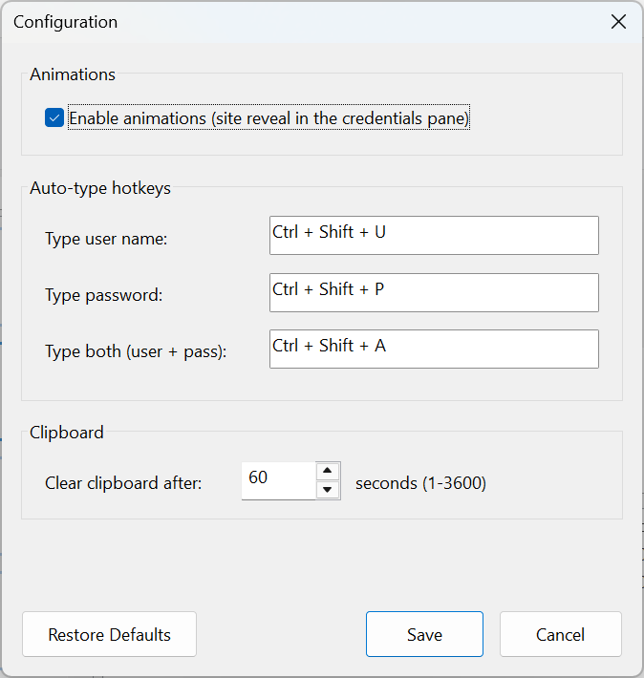This screenshot has width=644, height=678.
Task: Decrease clipboard clear seconds with down arrow
Action: (x=328, y=490)
